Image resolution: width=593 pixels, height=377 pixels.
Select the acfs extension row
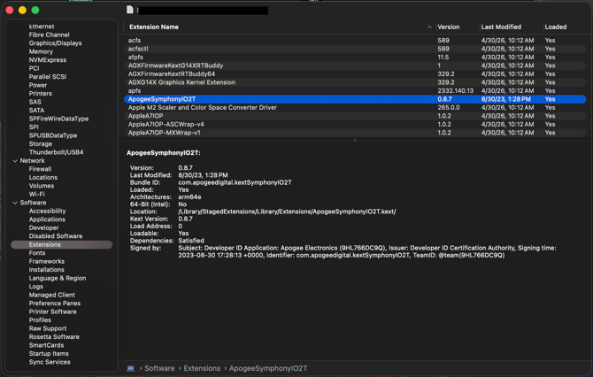(355, 41)
